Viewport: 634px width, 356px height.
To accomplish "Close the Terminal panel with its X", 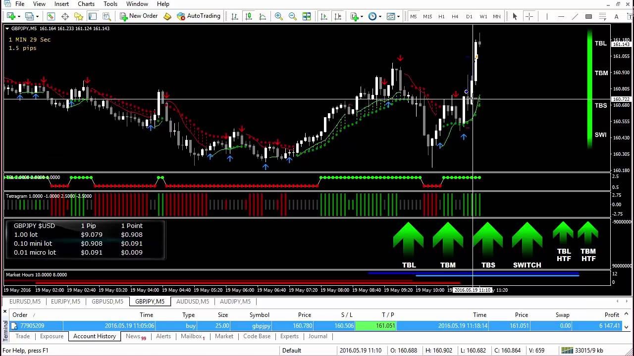I will coord(5,311).
